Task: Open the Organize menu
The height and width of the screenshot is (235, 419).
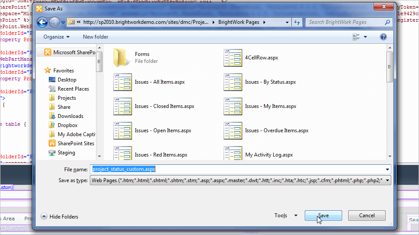Action: 56,37
